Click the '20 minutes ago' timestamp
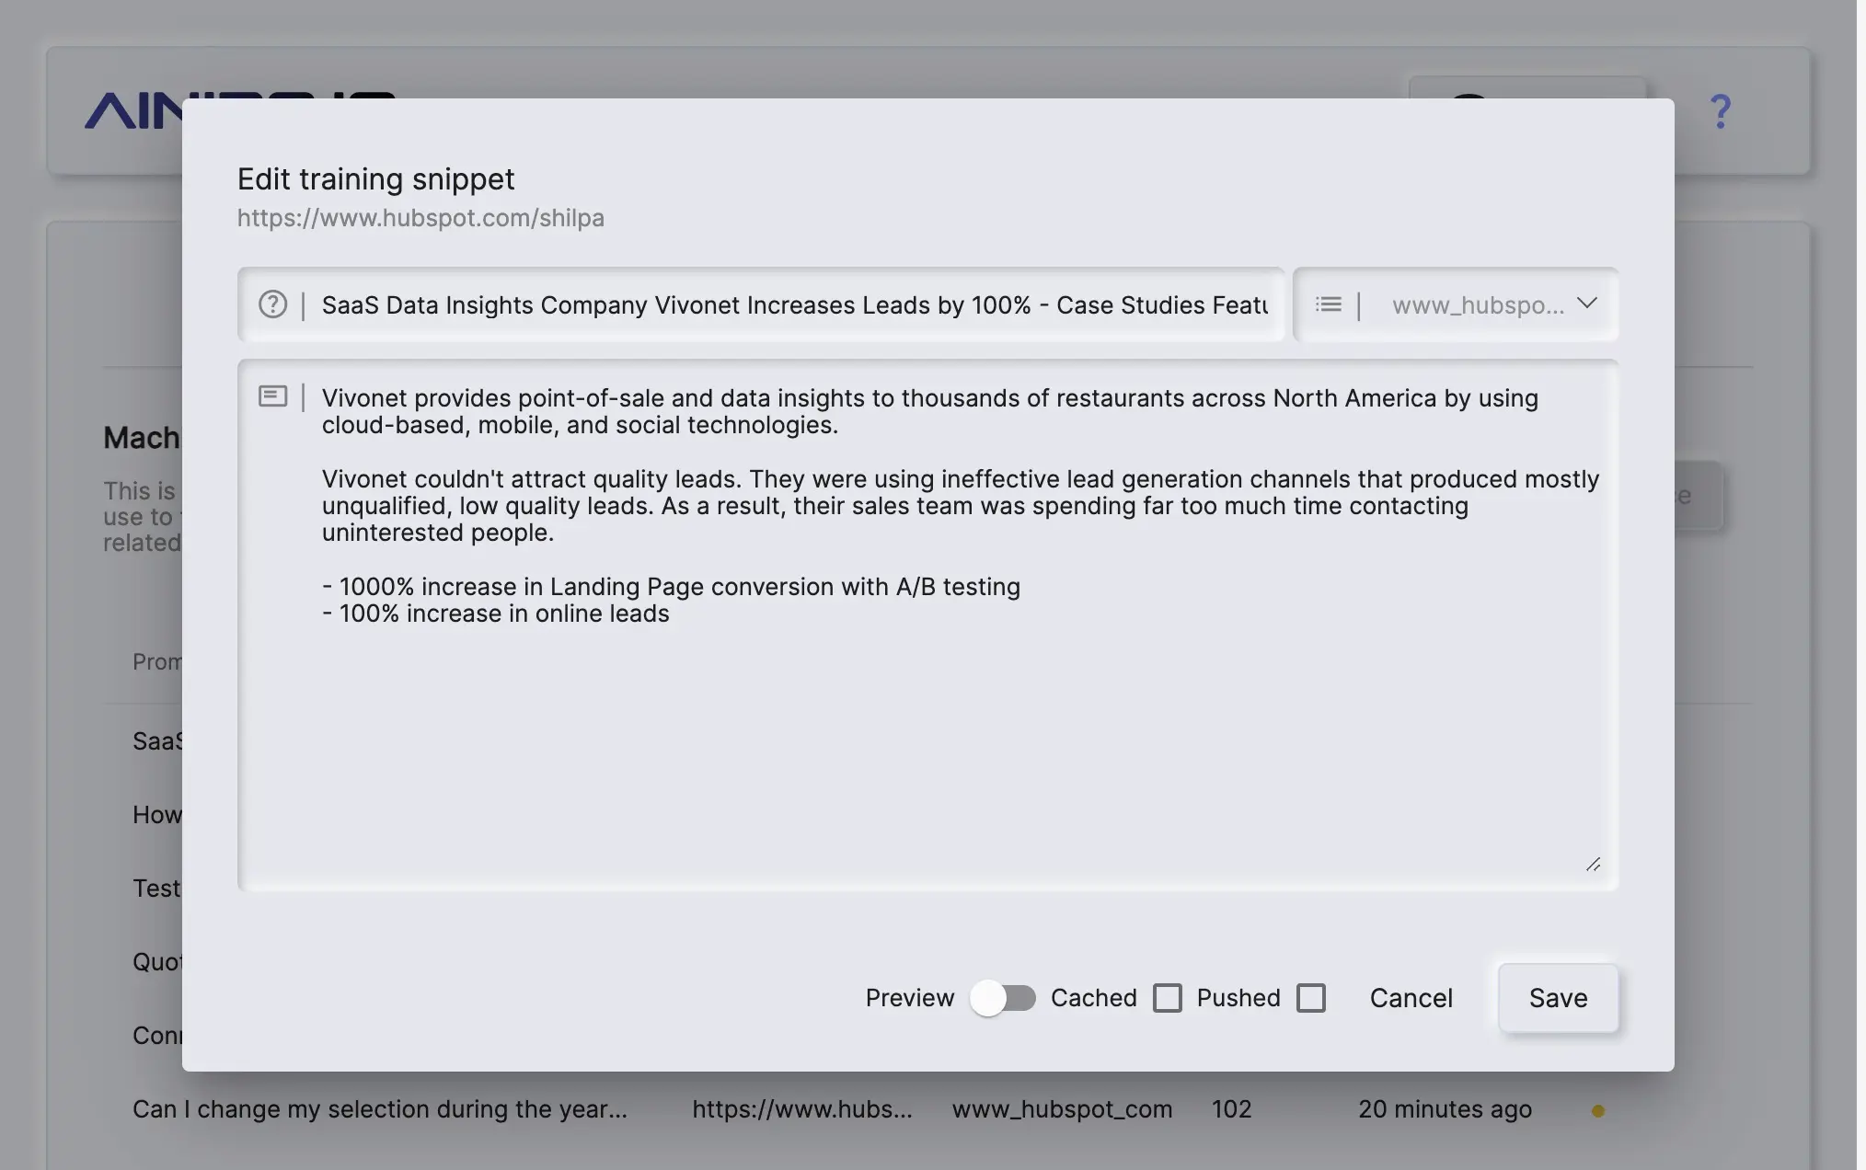 click(1445, 1109)
